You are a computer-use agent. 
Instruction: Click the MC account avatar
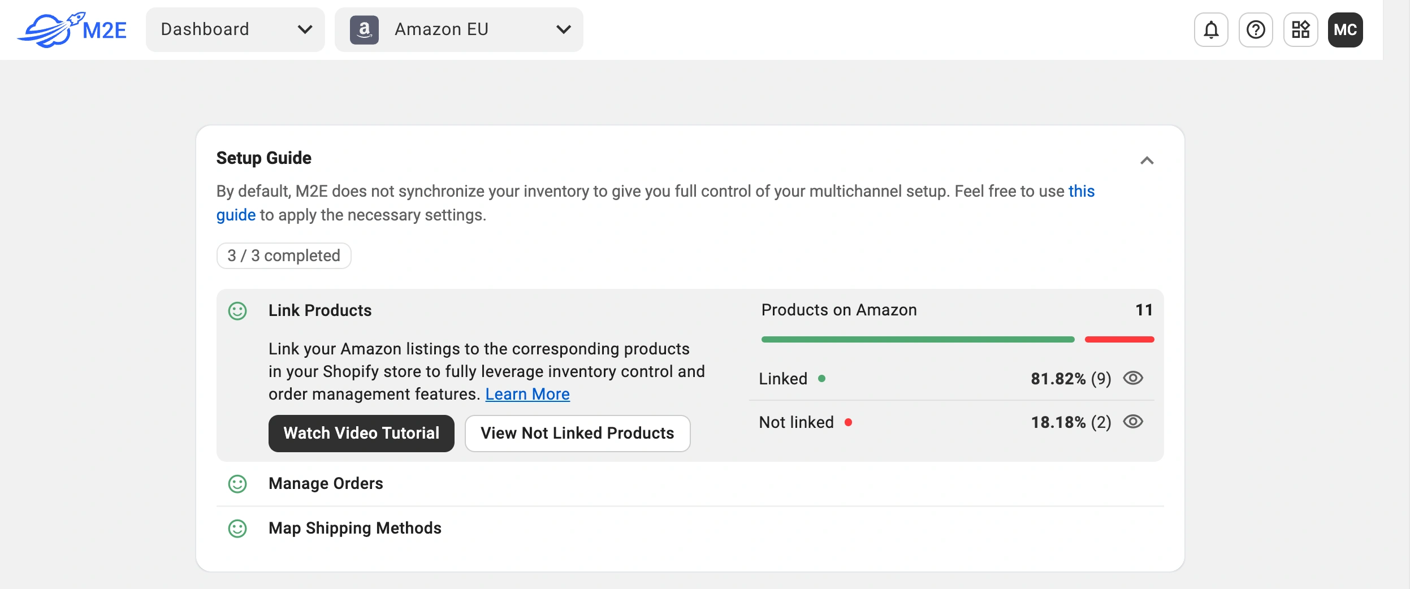tap(1346, 29)
